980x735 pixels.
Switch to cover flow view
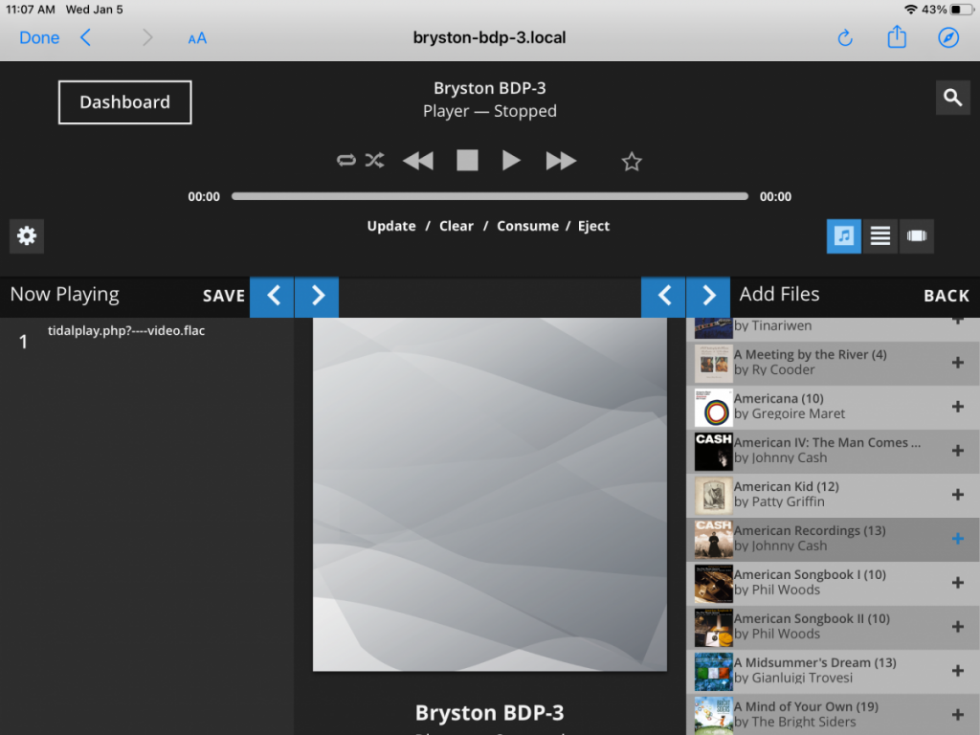coord(916,236)
